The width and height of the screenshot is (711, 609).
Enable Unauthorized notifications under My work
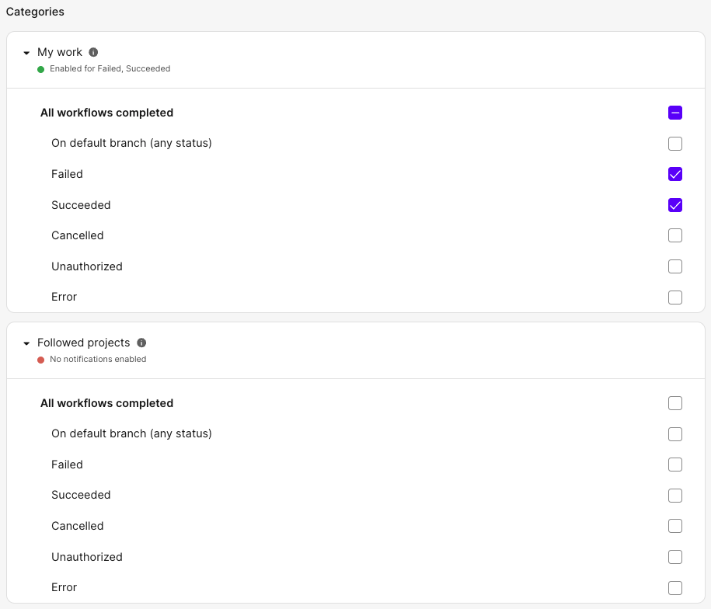pos(674,266)
